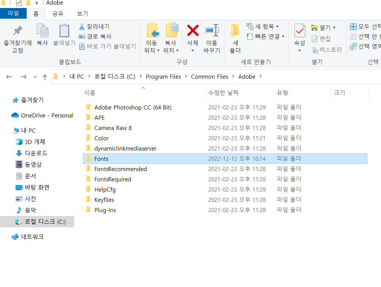The image size is (381, 287).
Task: Go up one folder level
Action: 45,77
